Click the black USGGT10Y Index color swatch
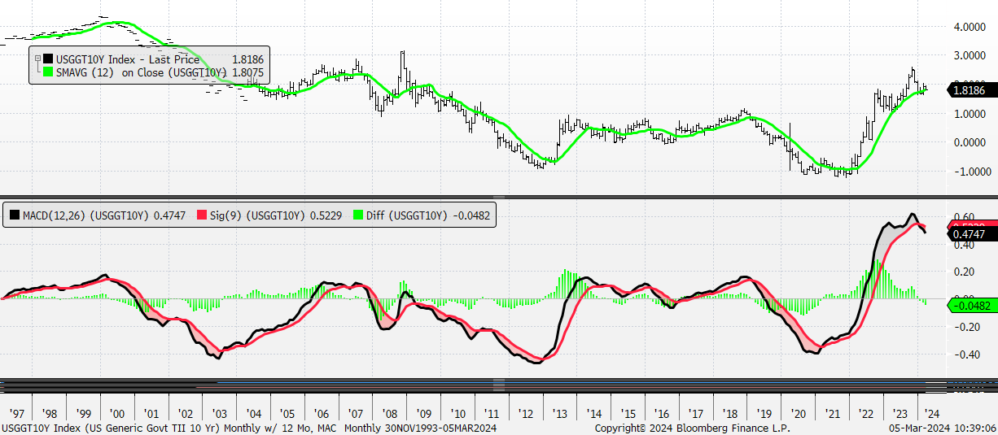This screenshot has height=435, width=998. point(47,59)
